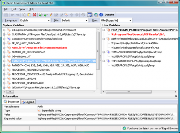
Task: Move value up with arrow icon
Action: click(x=72, y=15)
